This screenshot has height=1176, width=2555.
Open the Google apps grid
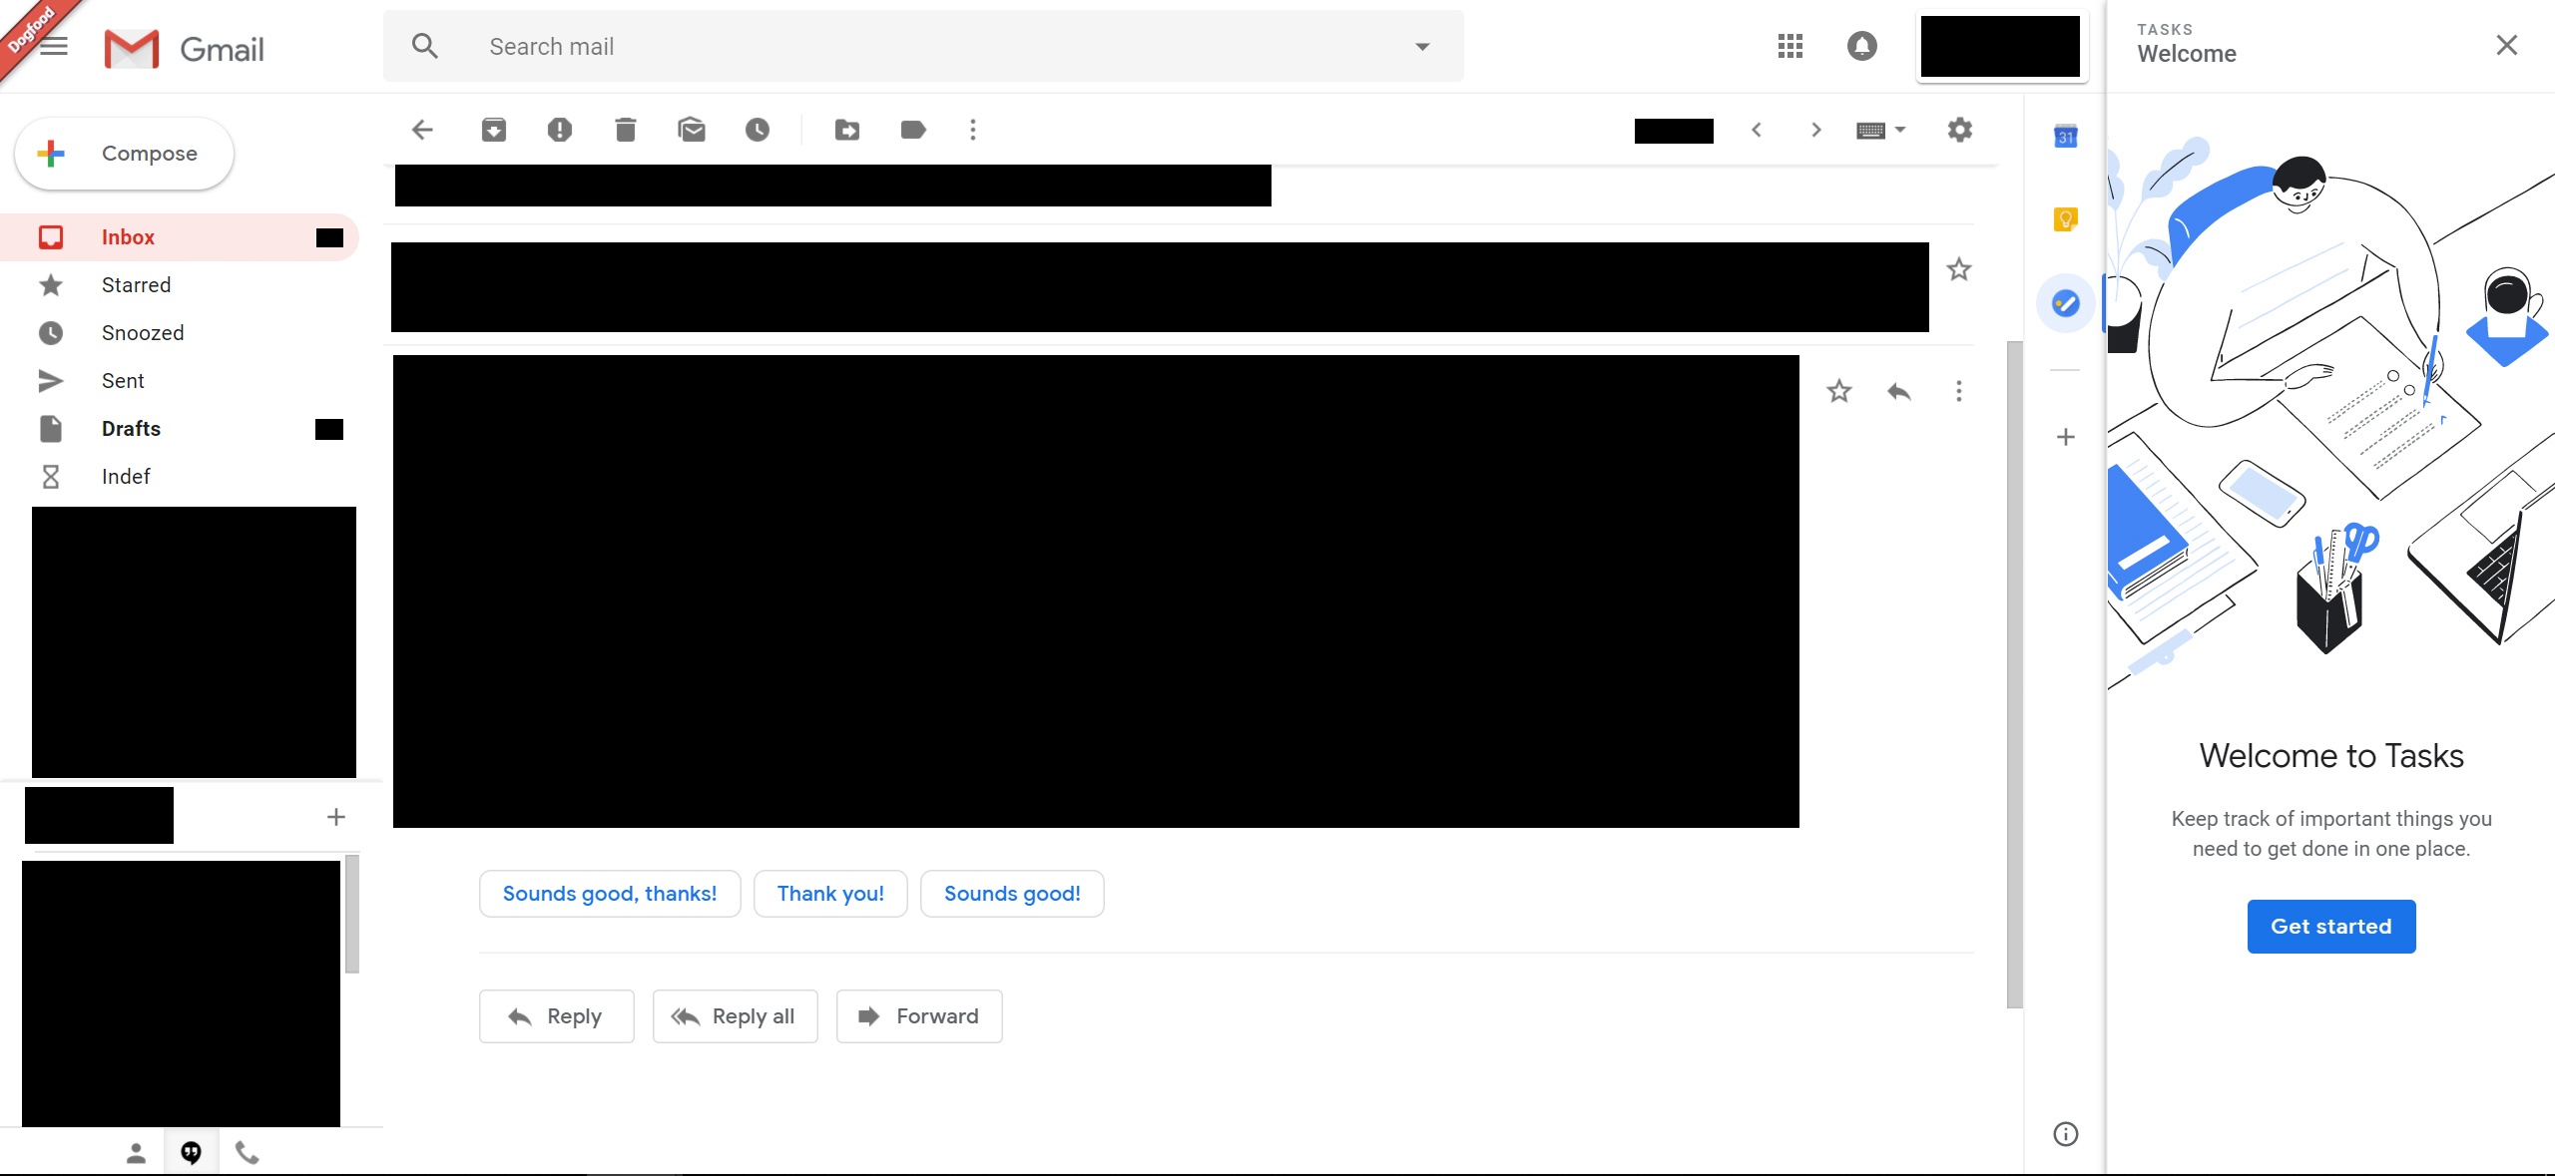pos(1790,46)
